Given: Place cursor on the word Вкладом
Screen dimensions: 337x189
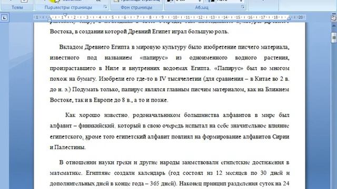Looking at the screenshot, I should 71,47.
